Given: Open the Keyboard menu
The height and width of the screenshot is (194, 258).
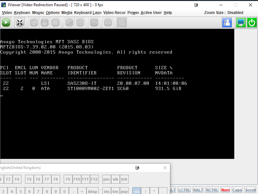Looking at the screenshot, I should [22, 13].
